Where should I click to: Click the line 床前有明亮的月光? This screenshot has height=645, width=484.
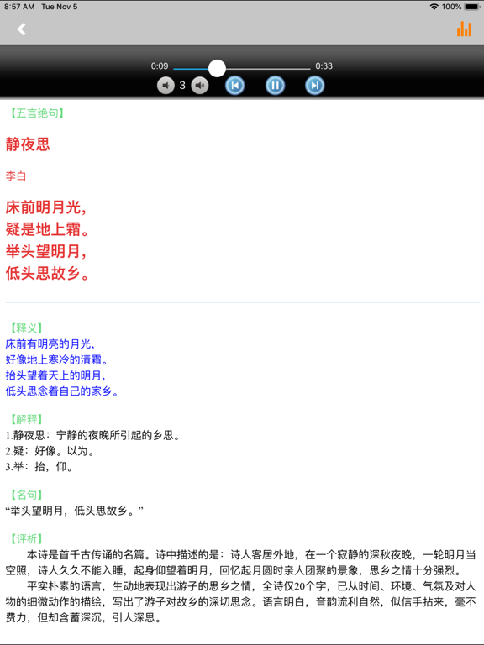point(50,343)
